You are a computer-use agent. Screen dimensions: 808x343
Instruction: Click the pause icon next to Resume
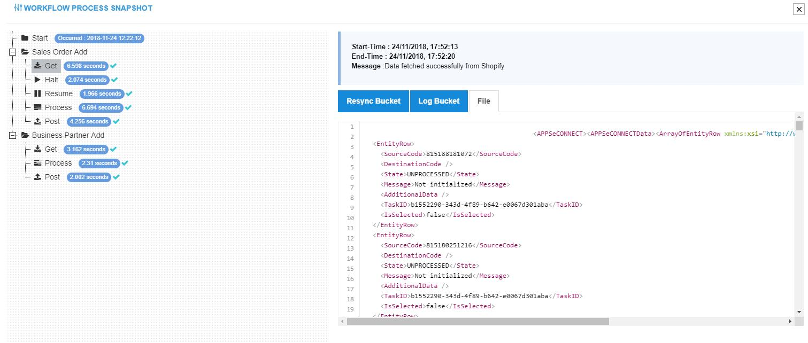coord(37,93)
